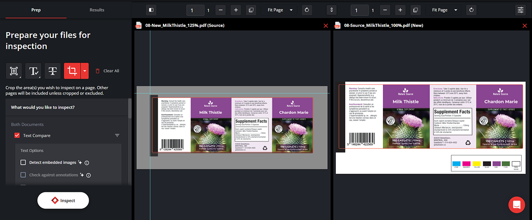Open the red chat support bubble
Image resolution: width=532 pixels, height=220 pixels.
point(517,205)
